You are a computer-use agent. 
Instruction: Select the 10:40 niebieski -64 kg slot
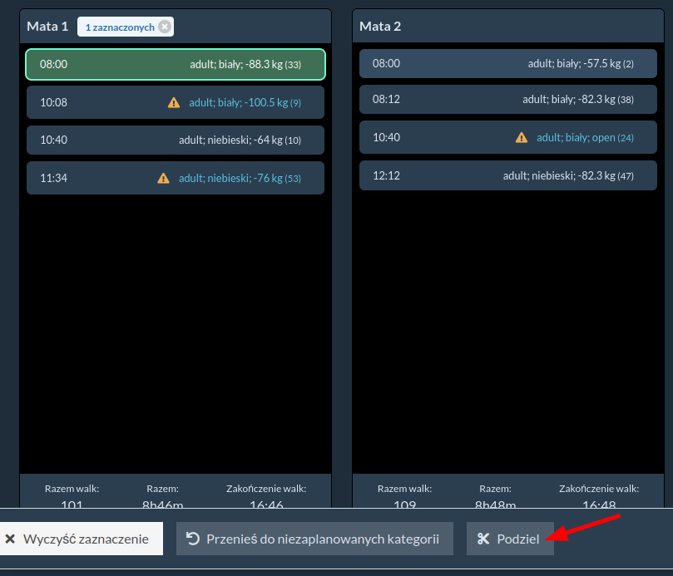[x=175, y=140]
